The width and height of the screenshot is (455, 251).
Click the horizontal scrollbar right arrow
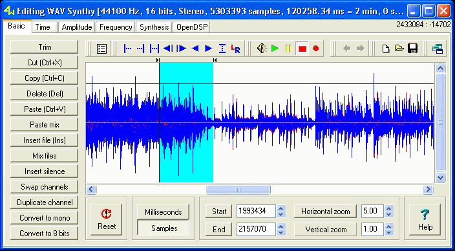click(428, 190)
